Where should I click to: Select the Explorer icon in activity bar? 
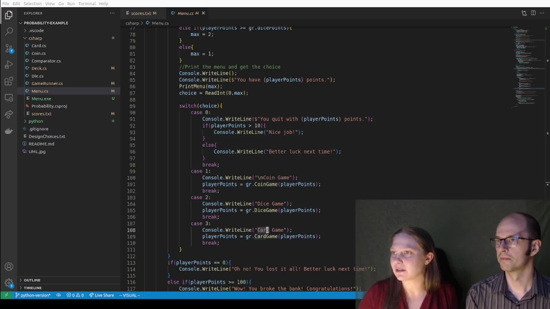point(9,15)
